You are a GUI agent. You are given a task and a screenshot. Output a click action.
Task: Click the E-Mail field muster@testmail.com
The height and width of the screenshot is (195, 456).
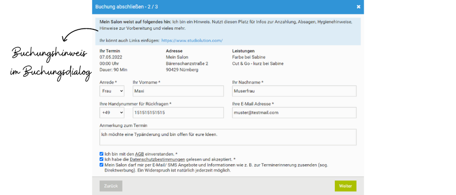[x=294, y=113]
